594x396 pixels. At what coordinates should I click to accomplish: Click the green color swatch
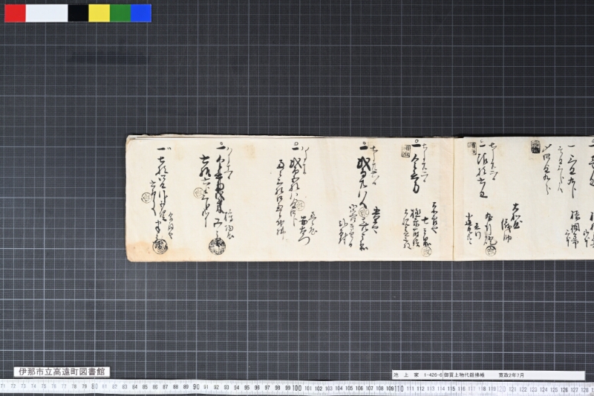click(x=120, y=13)
